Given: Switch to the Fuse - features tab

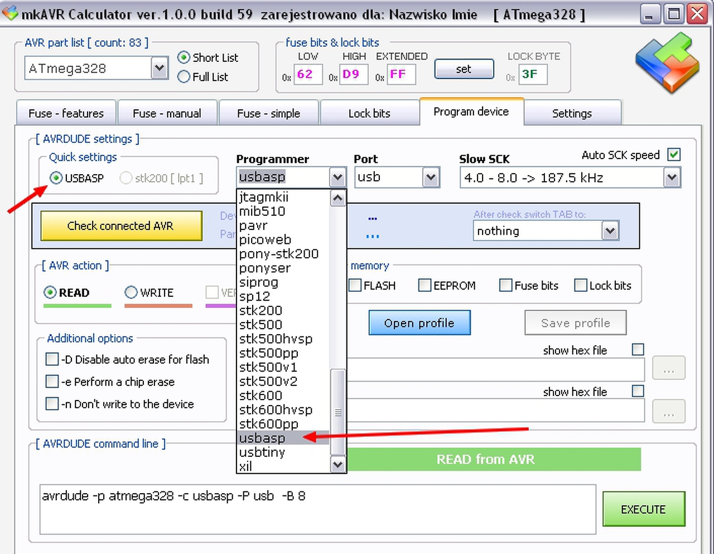Looking at the screenshot, I should click(66, 113).
